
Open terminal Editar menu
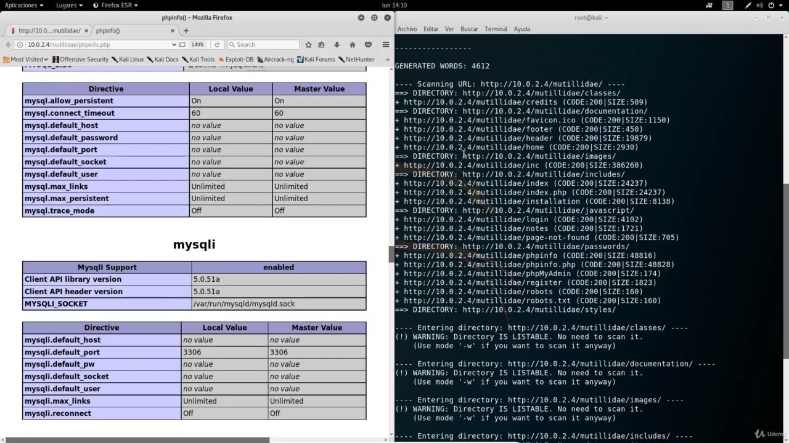(431, 29)
